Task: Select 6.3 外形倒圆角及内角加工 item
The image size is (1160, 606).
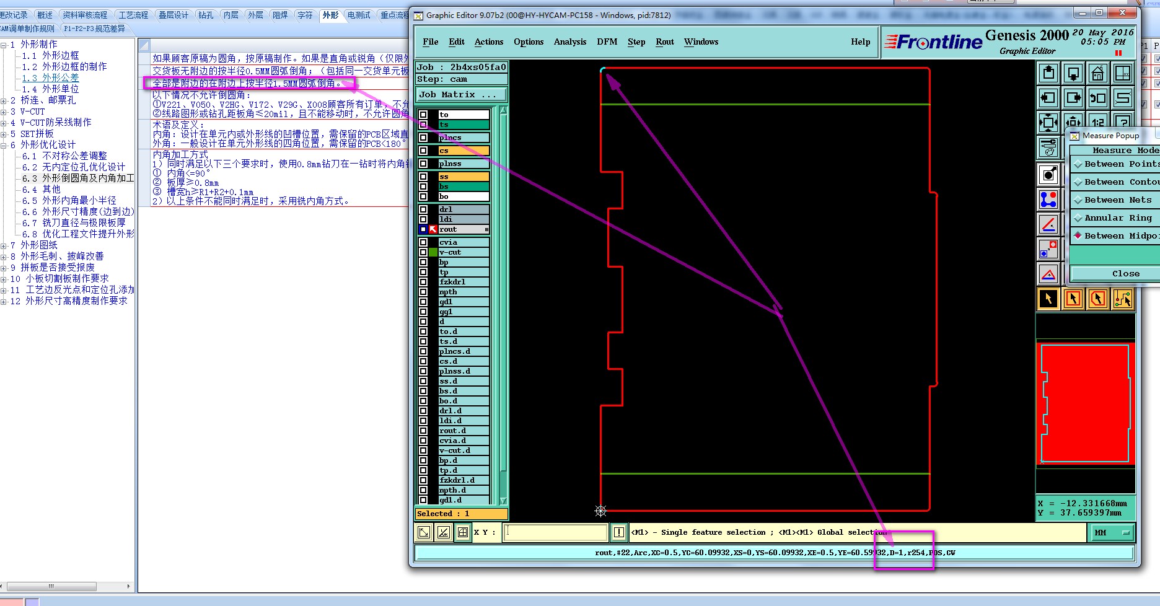Action: pyautogui.click(x=78, y=178)
